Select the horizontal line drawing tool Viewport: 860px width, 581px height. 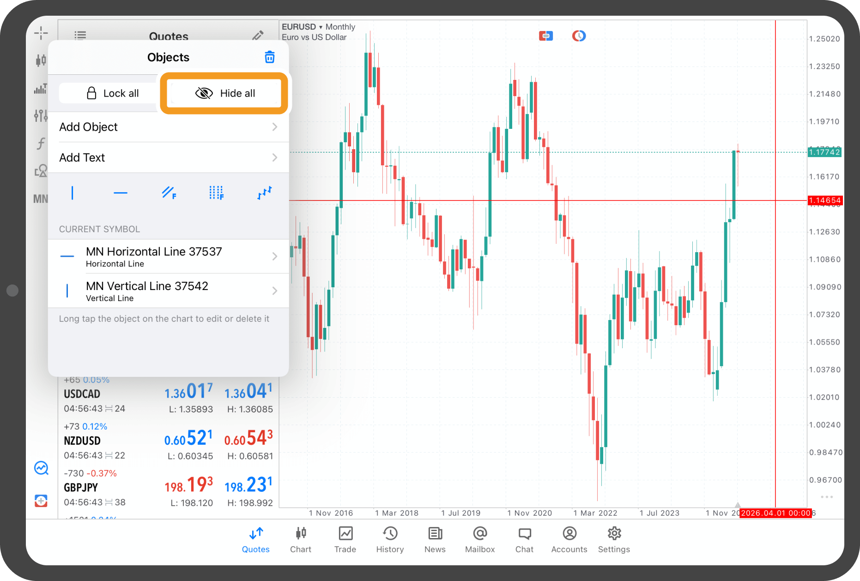click(121, 193)
